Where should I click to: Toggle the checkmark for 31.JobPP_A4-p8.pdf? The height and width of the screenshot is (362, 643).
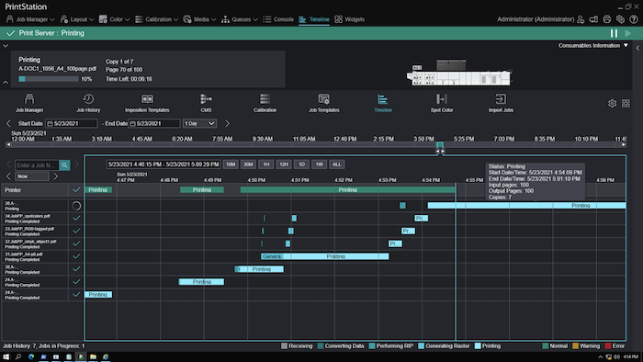(x=76, y=256)
